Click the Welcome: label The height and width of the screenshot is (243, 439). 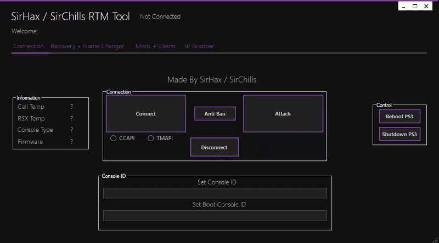point(24,31)
